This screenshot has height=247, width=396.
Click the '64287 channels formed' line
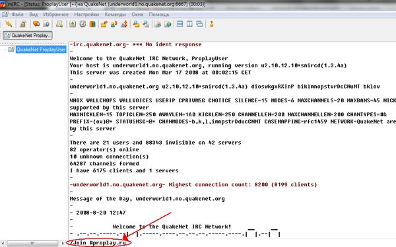tap(104, 164)
